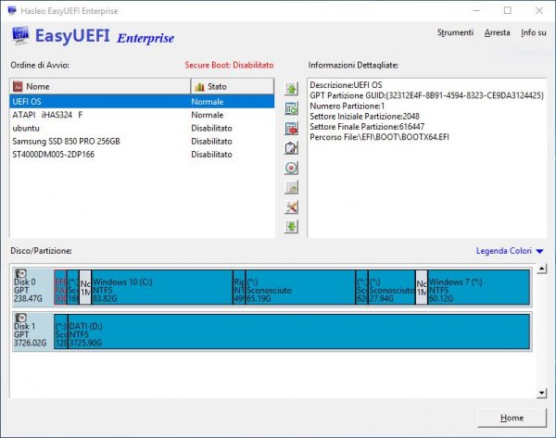Click the Nome column header

[100, 86]
